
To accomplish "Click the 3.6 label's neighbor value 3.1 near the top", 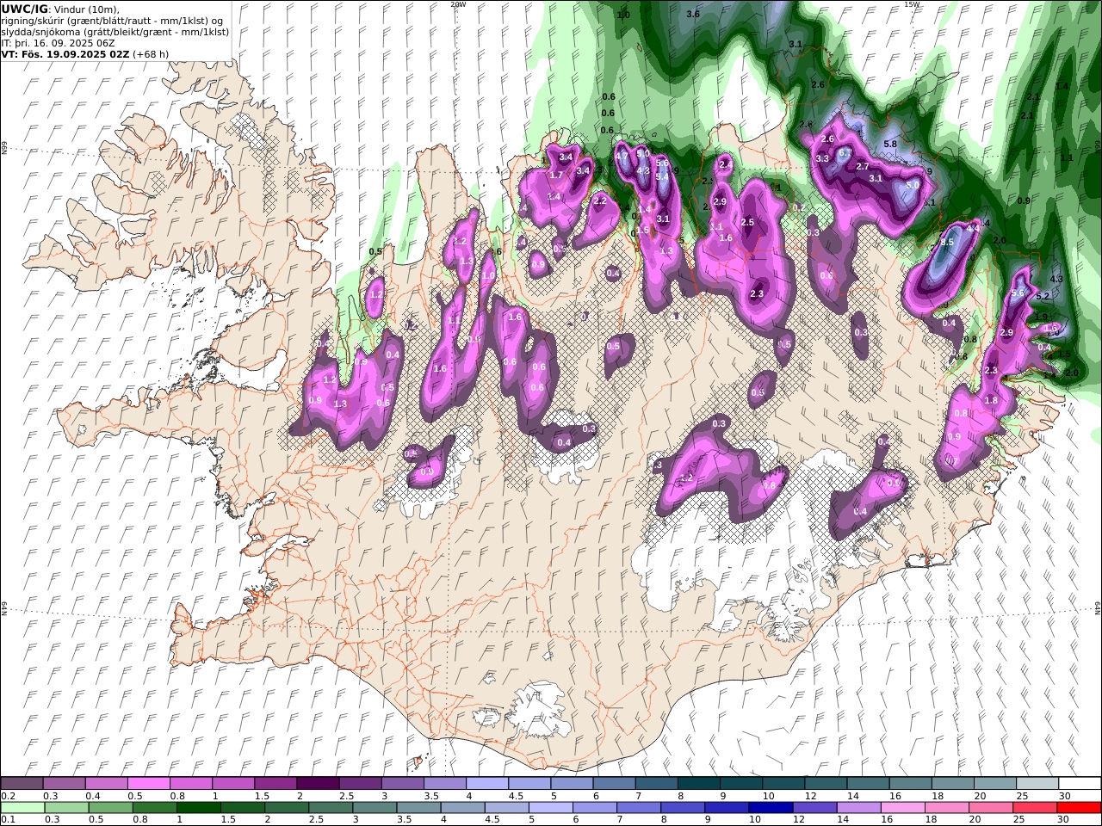I will 796,45.
